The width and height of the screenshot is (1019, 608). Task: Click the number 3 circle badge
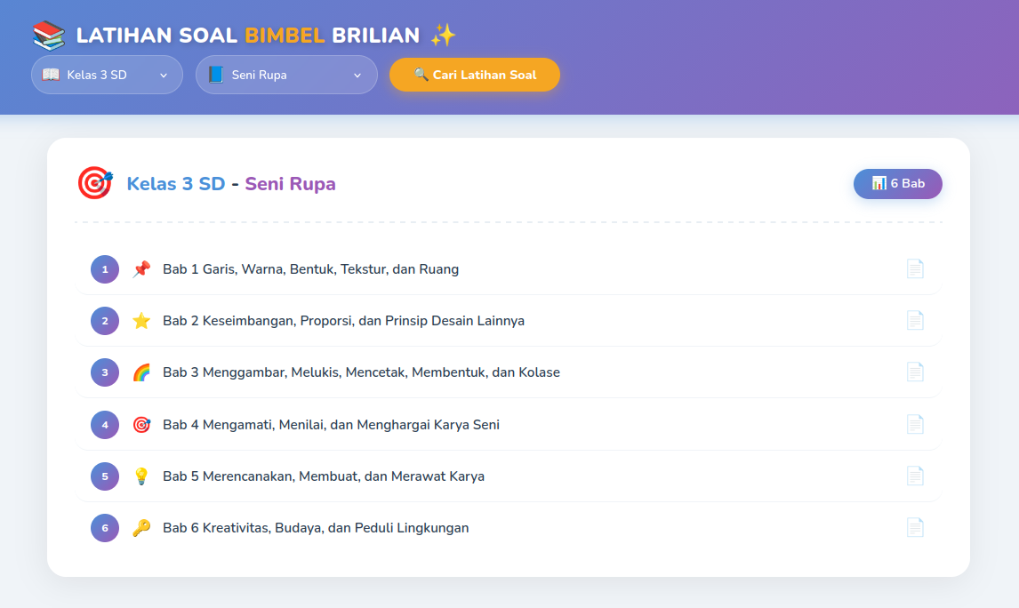pyautogui.click(x=105, y=372)
